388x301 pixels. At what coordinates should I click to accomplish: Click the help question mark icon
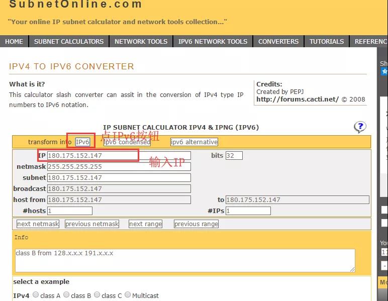(x=360, y=127)
